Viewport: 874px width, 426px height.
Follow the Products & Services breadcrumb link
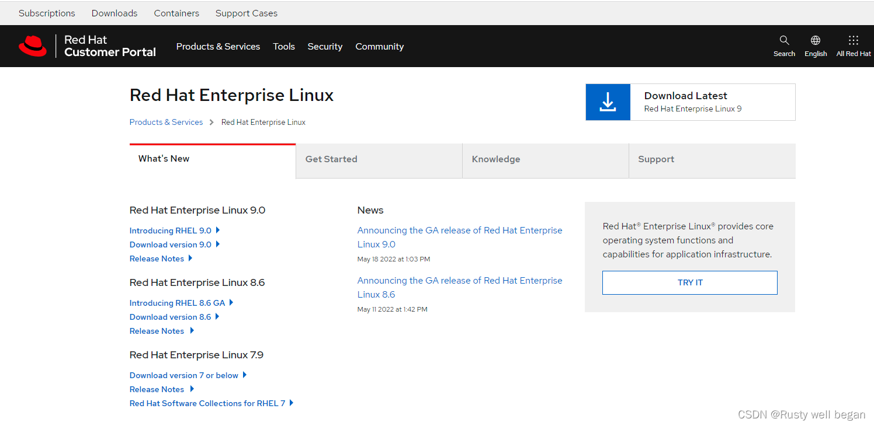pyautogui.click(x=166, y=122)
